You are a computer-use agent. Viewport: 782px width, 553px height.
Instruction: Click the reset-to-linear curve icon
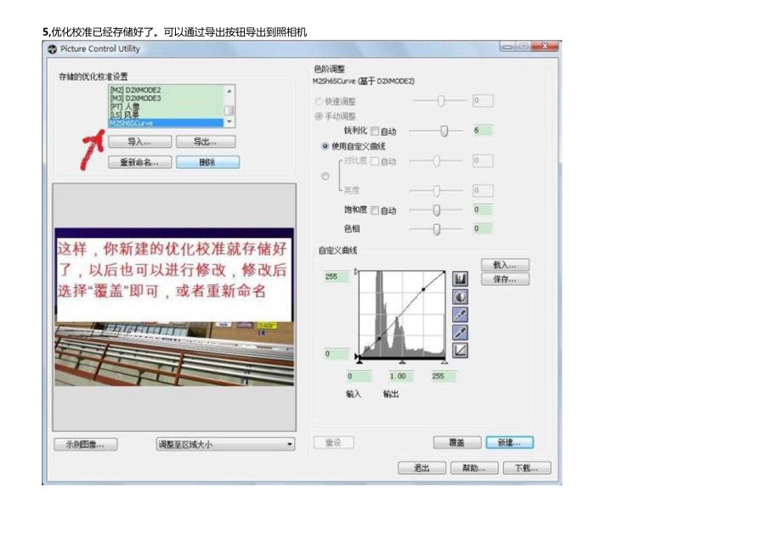tap(460, 350)
